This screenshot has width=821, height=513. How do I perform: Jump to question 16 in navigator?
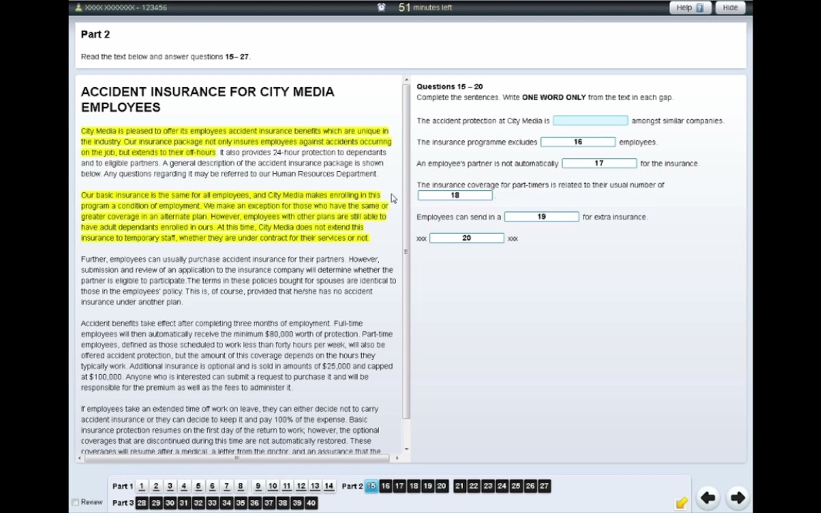pyautogui.click(x=385, y=486)
